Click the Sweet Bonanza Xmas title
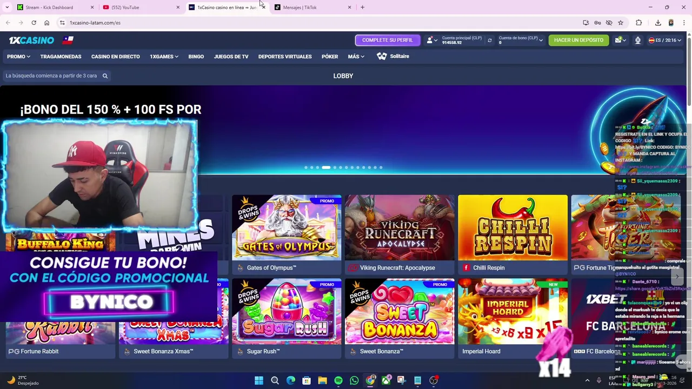The height and width of the screenshot is (389, 692). (x=163, y=351)
